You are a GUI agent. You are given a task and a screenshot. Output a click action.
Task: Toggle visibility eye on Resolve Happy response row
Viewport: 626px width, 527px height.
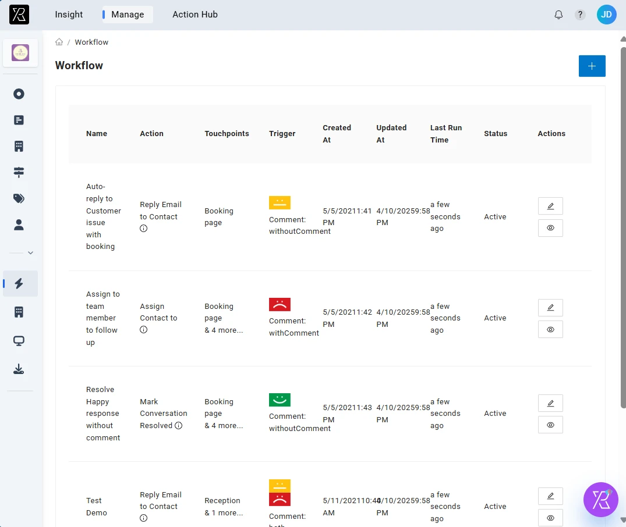point(550,425)
